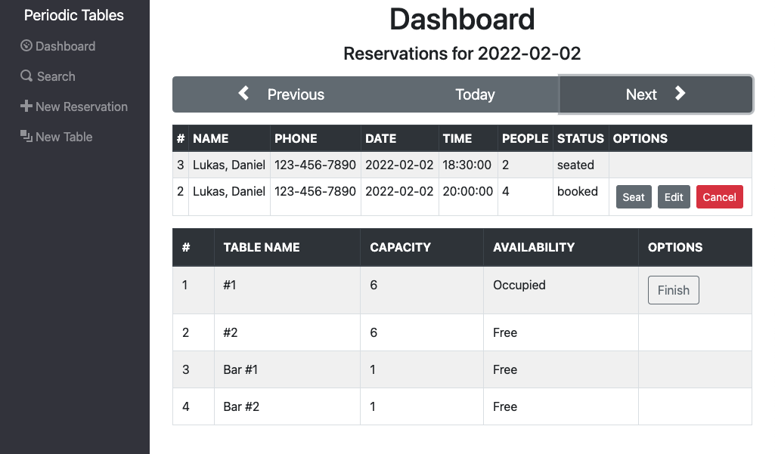Viewport: 775px width, 454px height.
Task: Click the 18:30:00 time cell
Action: point(467,165)
